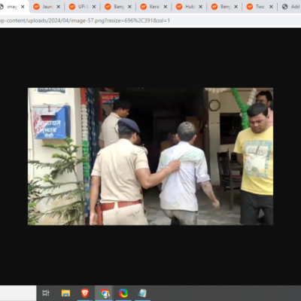The height and width of the screenshot is (301, 301).
Task: Click the orange favicon on 'Keral' tab
Action: (143, 7)
